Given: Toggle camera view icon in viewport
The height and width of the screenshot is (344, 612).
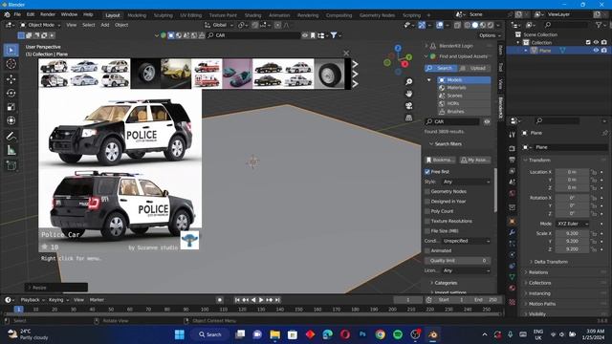Looking at the screenshot, I should pos(408,106).
